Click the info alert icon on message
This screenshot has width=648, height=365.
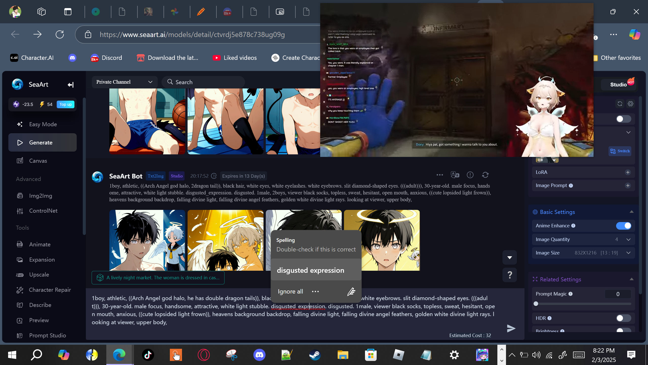point(470,175)
